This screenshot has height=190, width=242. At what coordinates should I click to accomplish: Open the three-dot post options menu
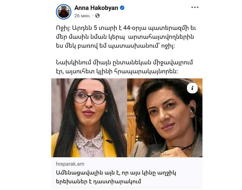(195, 7)
